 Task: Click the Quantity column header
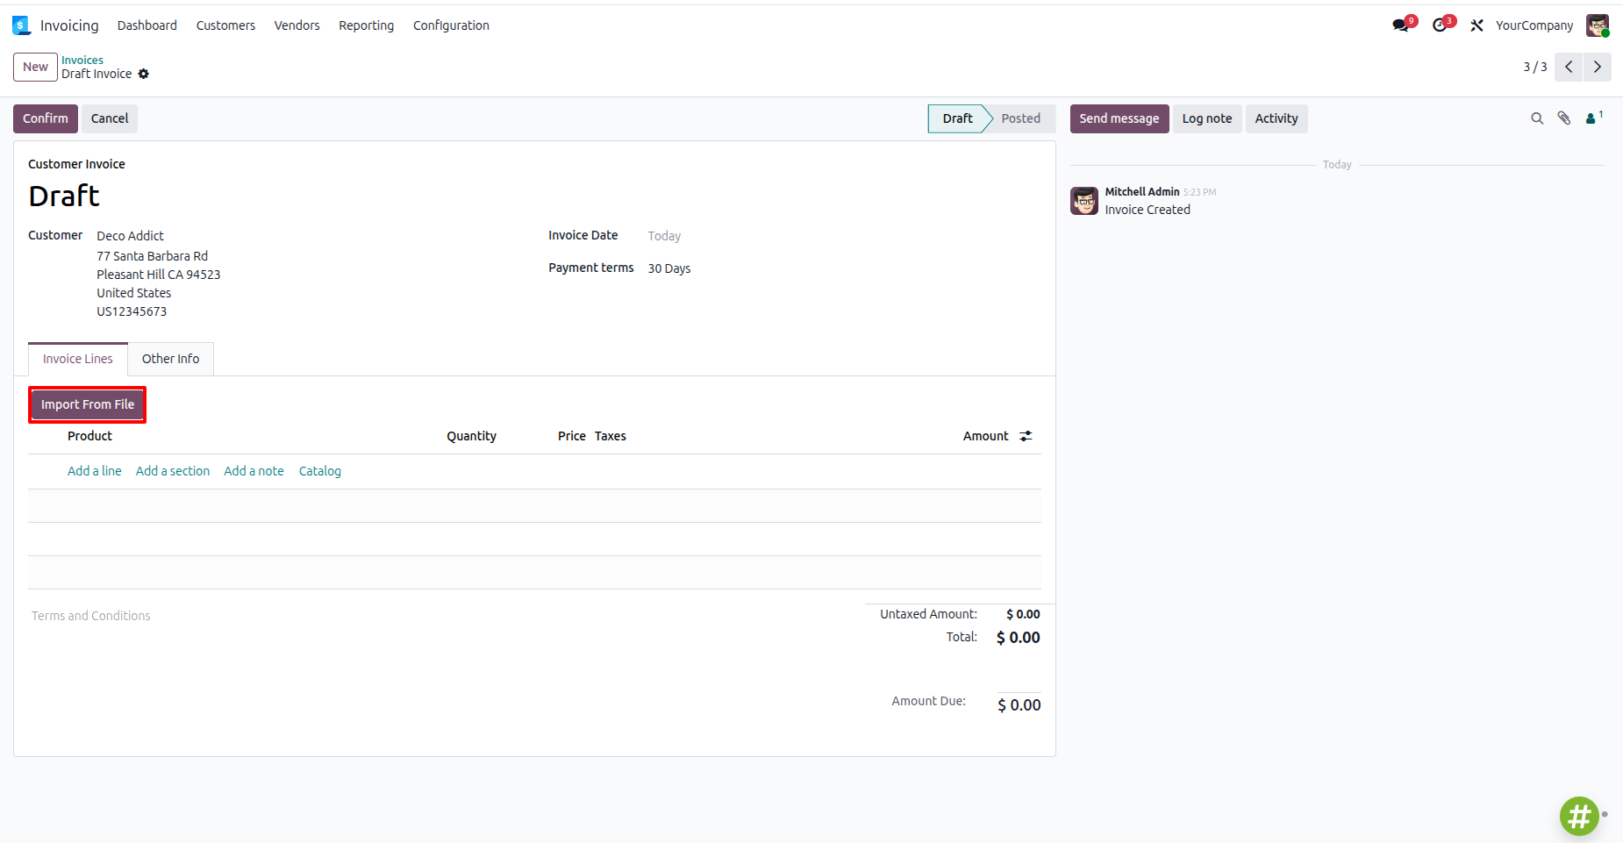(471, 436)
